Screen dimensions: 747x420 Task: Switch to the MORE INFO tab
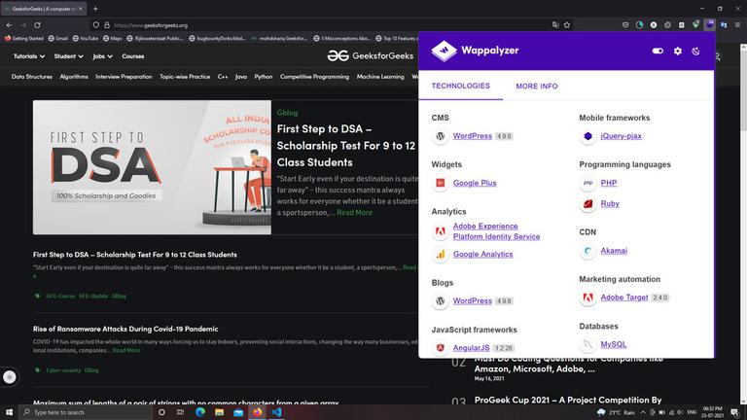point(537,87)
